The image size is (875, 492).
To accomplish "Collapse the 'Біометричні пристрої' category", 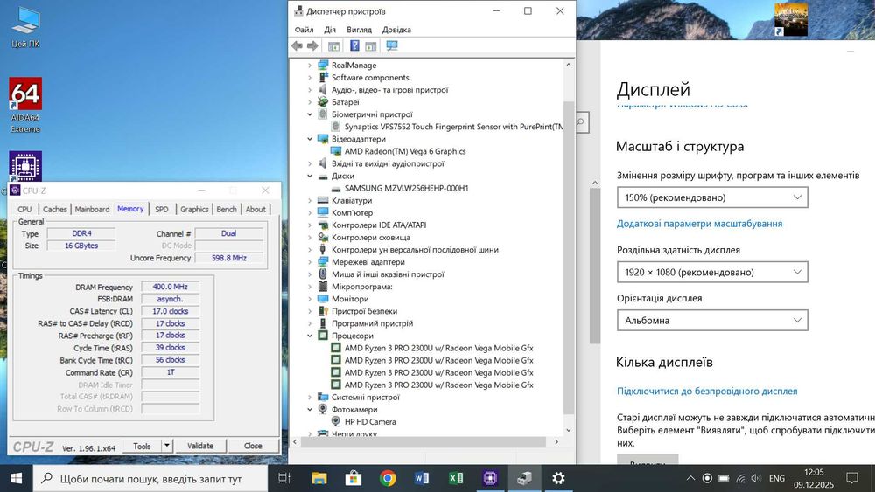I will [310, 114].
